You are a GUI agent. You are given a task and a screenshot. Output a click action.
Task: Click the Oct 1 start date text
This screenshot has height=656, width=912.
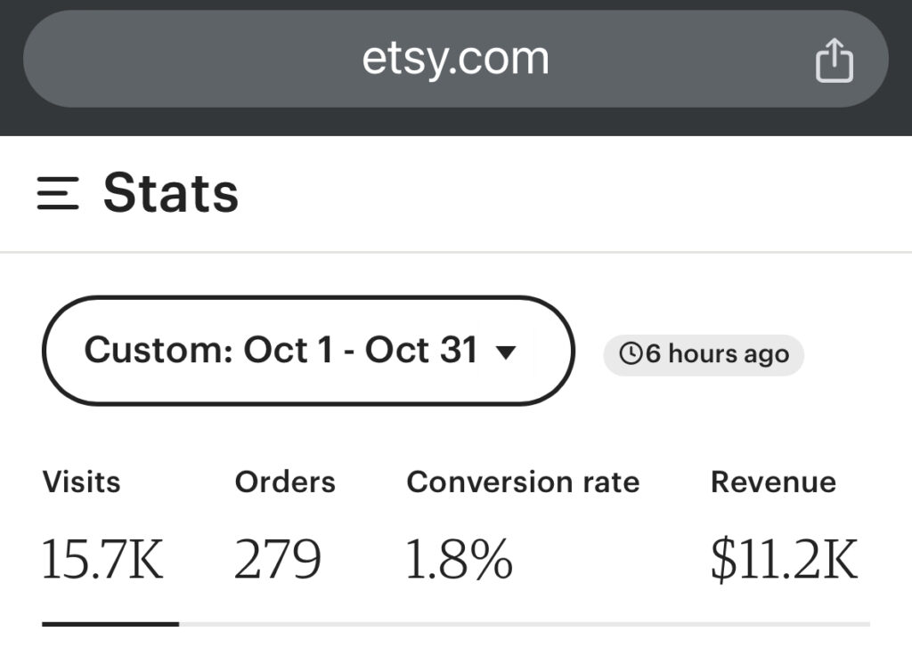pos(288,350)
